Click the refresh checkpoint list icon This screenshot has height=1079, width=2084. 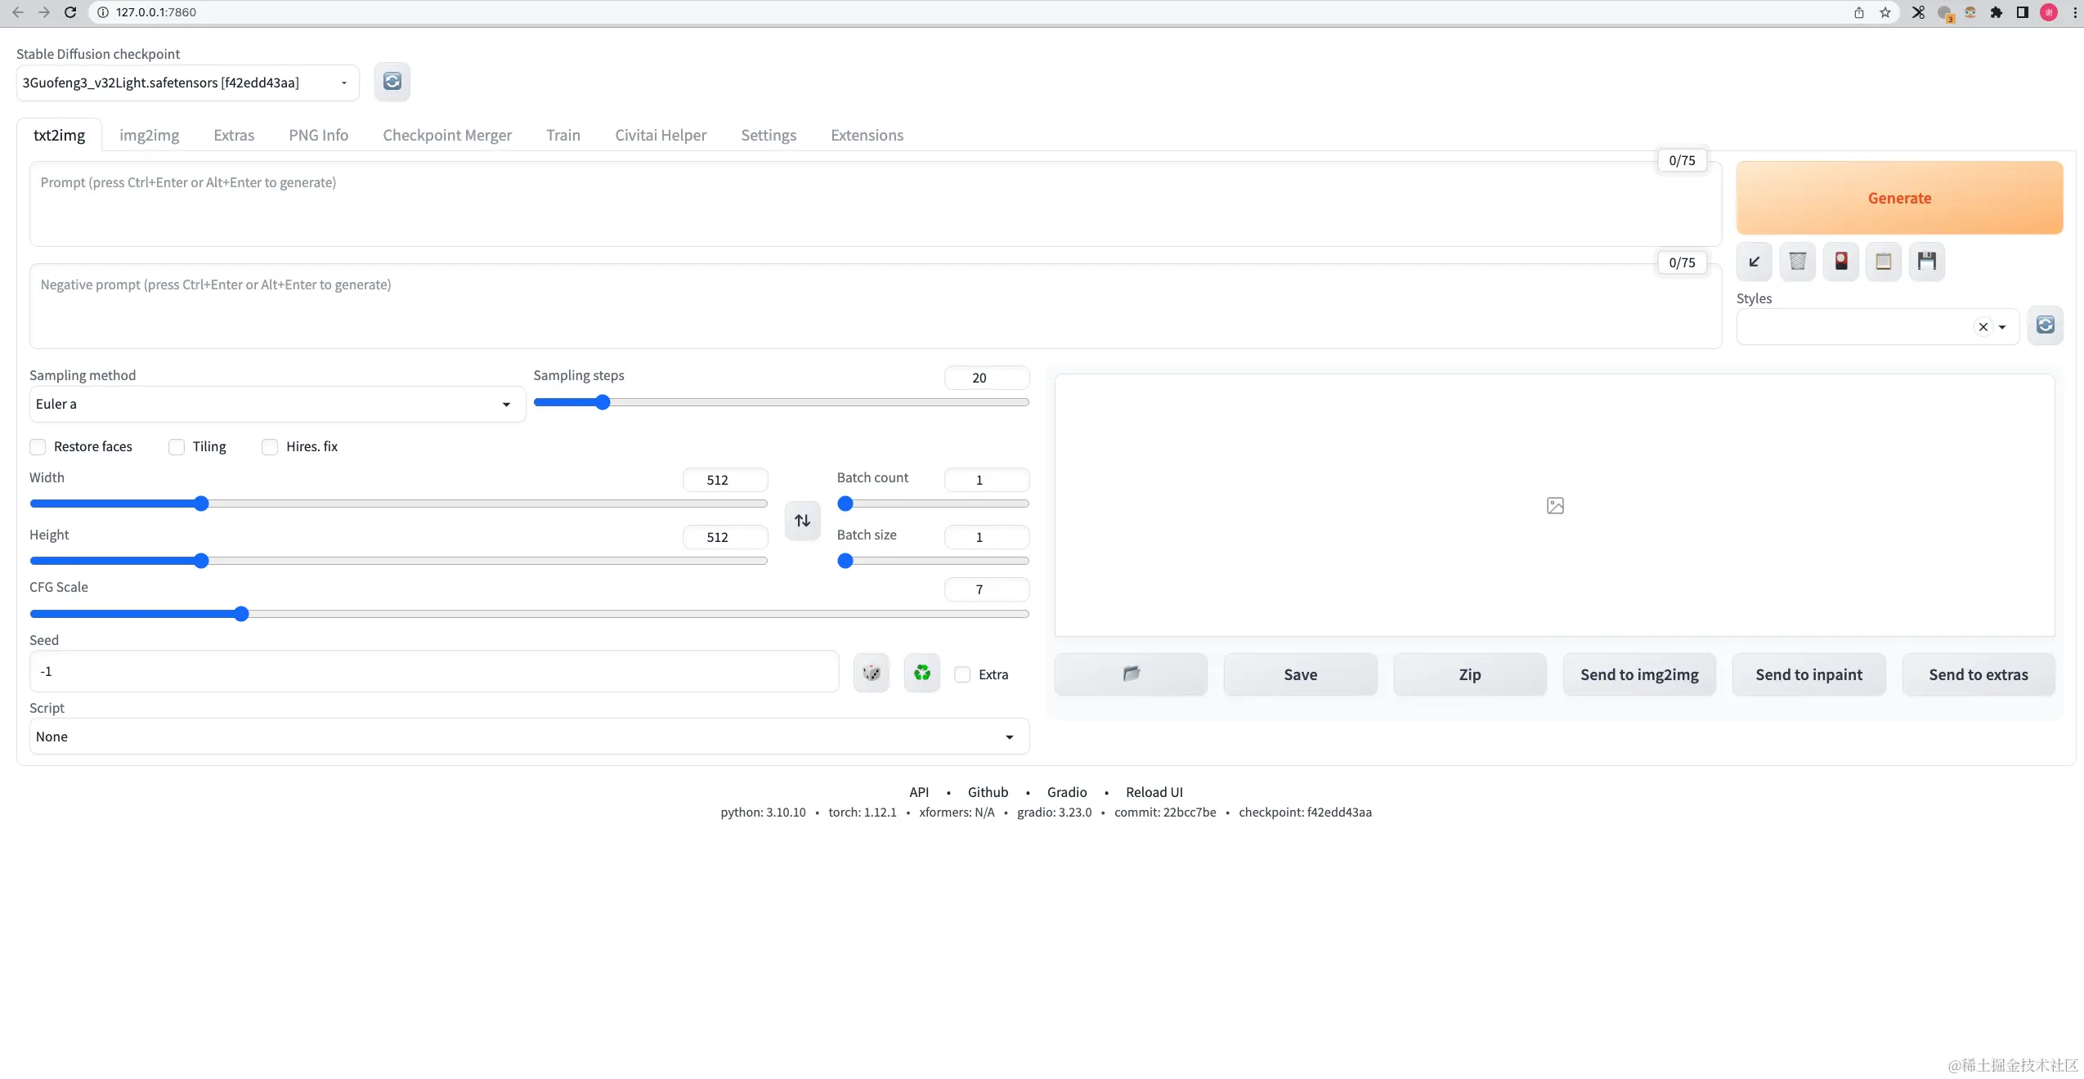pos(392,82)
